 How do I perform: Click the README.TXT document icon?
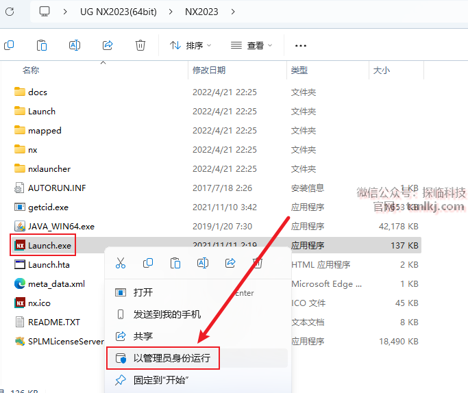[20, 322]
